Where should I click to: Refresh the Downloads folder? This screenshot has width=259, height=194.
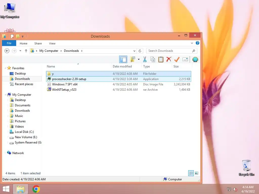click(x=140, y=51)
